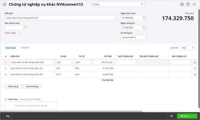Click the horizontal scrollbar at bottom
The width and height of the screenshot is (200, 120).
pyautogui.click(x=71, y=111)
